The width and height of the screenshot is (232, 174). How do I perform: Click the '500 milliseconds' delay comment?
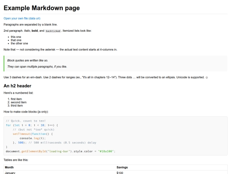coord(62,143)
